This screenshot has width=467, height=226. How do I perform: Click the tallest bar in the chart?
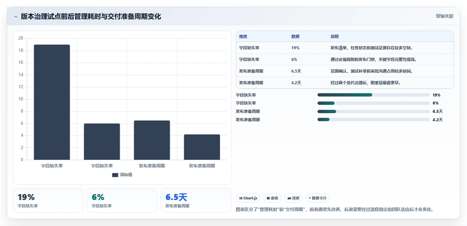tap(52, 102)
